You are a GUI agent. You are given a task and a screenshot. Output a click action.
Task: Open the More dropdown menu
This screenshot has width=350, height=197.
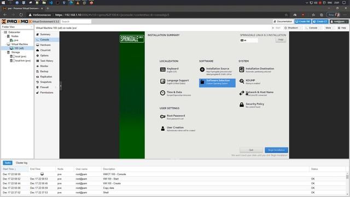coord(329,28)
